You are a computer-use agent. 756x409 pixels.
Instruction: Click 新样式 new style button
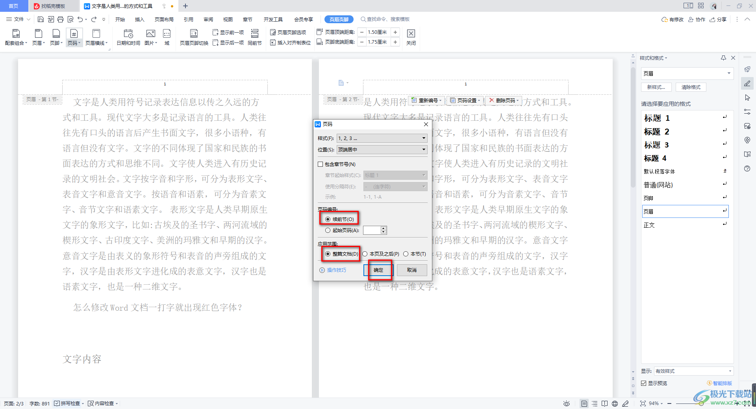coord(656,87)
